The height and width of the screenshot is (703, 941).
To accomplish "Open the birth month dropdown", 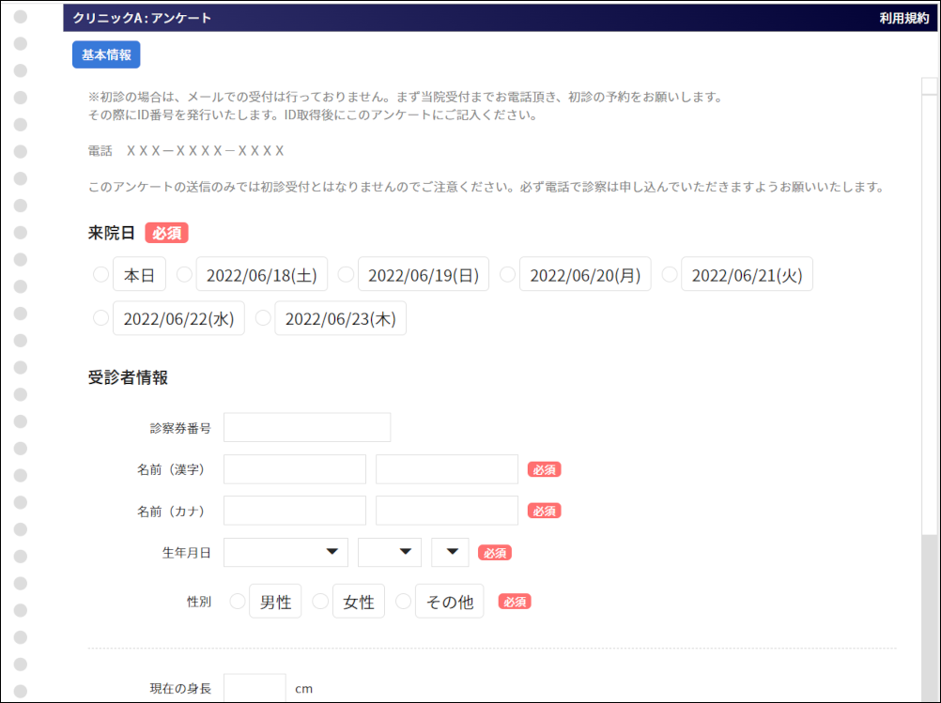I will point(389,552).
